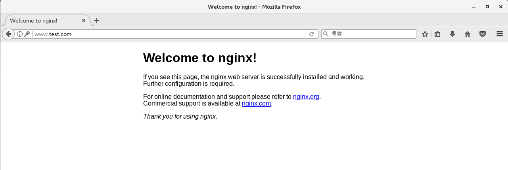Follow the nginx.org link
The image size is (508, 170).
click(306, 97)
